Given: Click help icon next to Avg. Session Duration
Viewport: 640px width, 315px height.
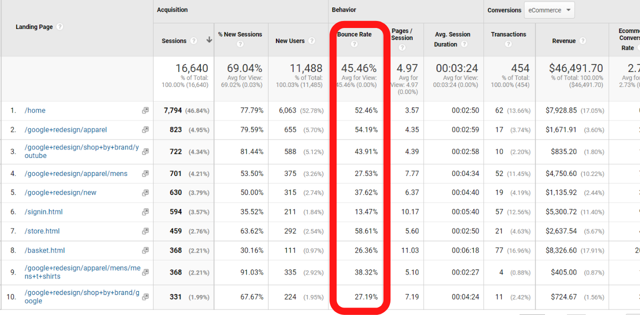Looking at the screenshot, I should 464,44.
